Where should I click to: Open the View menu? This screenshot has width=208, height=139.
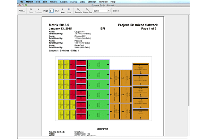pos(82,2)
